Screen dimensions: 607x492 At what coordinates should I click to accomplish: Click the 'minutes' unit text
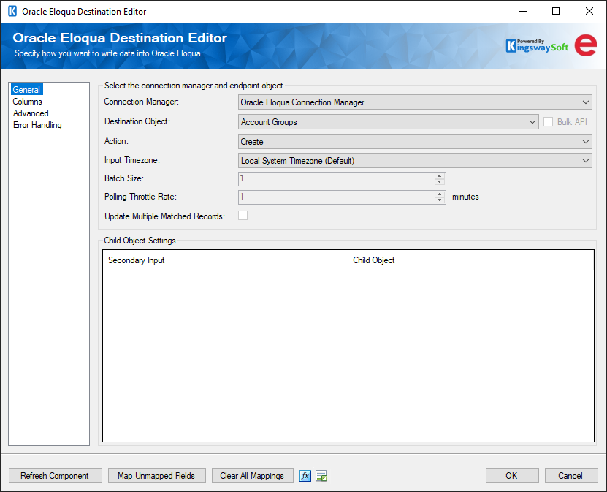(x=465, y=197)
